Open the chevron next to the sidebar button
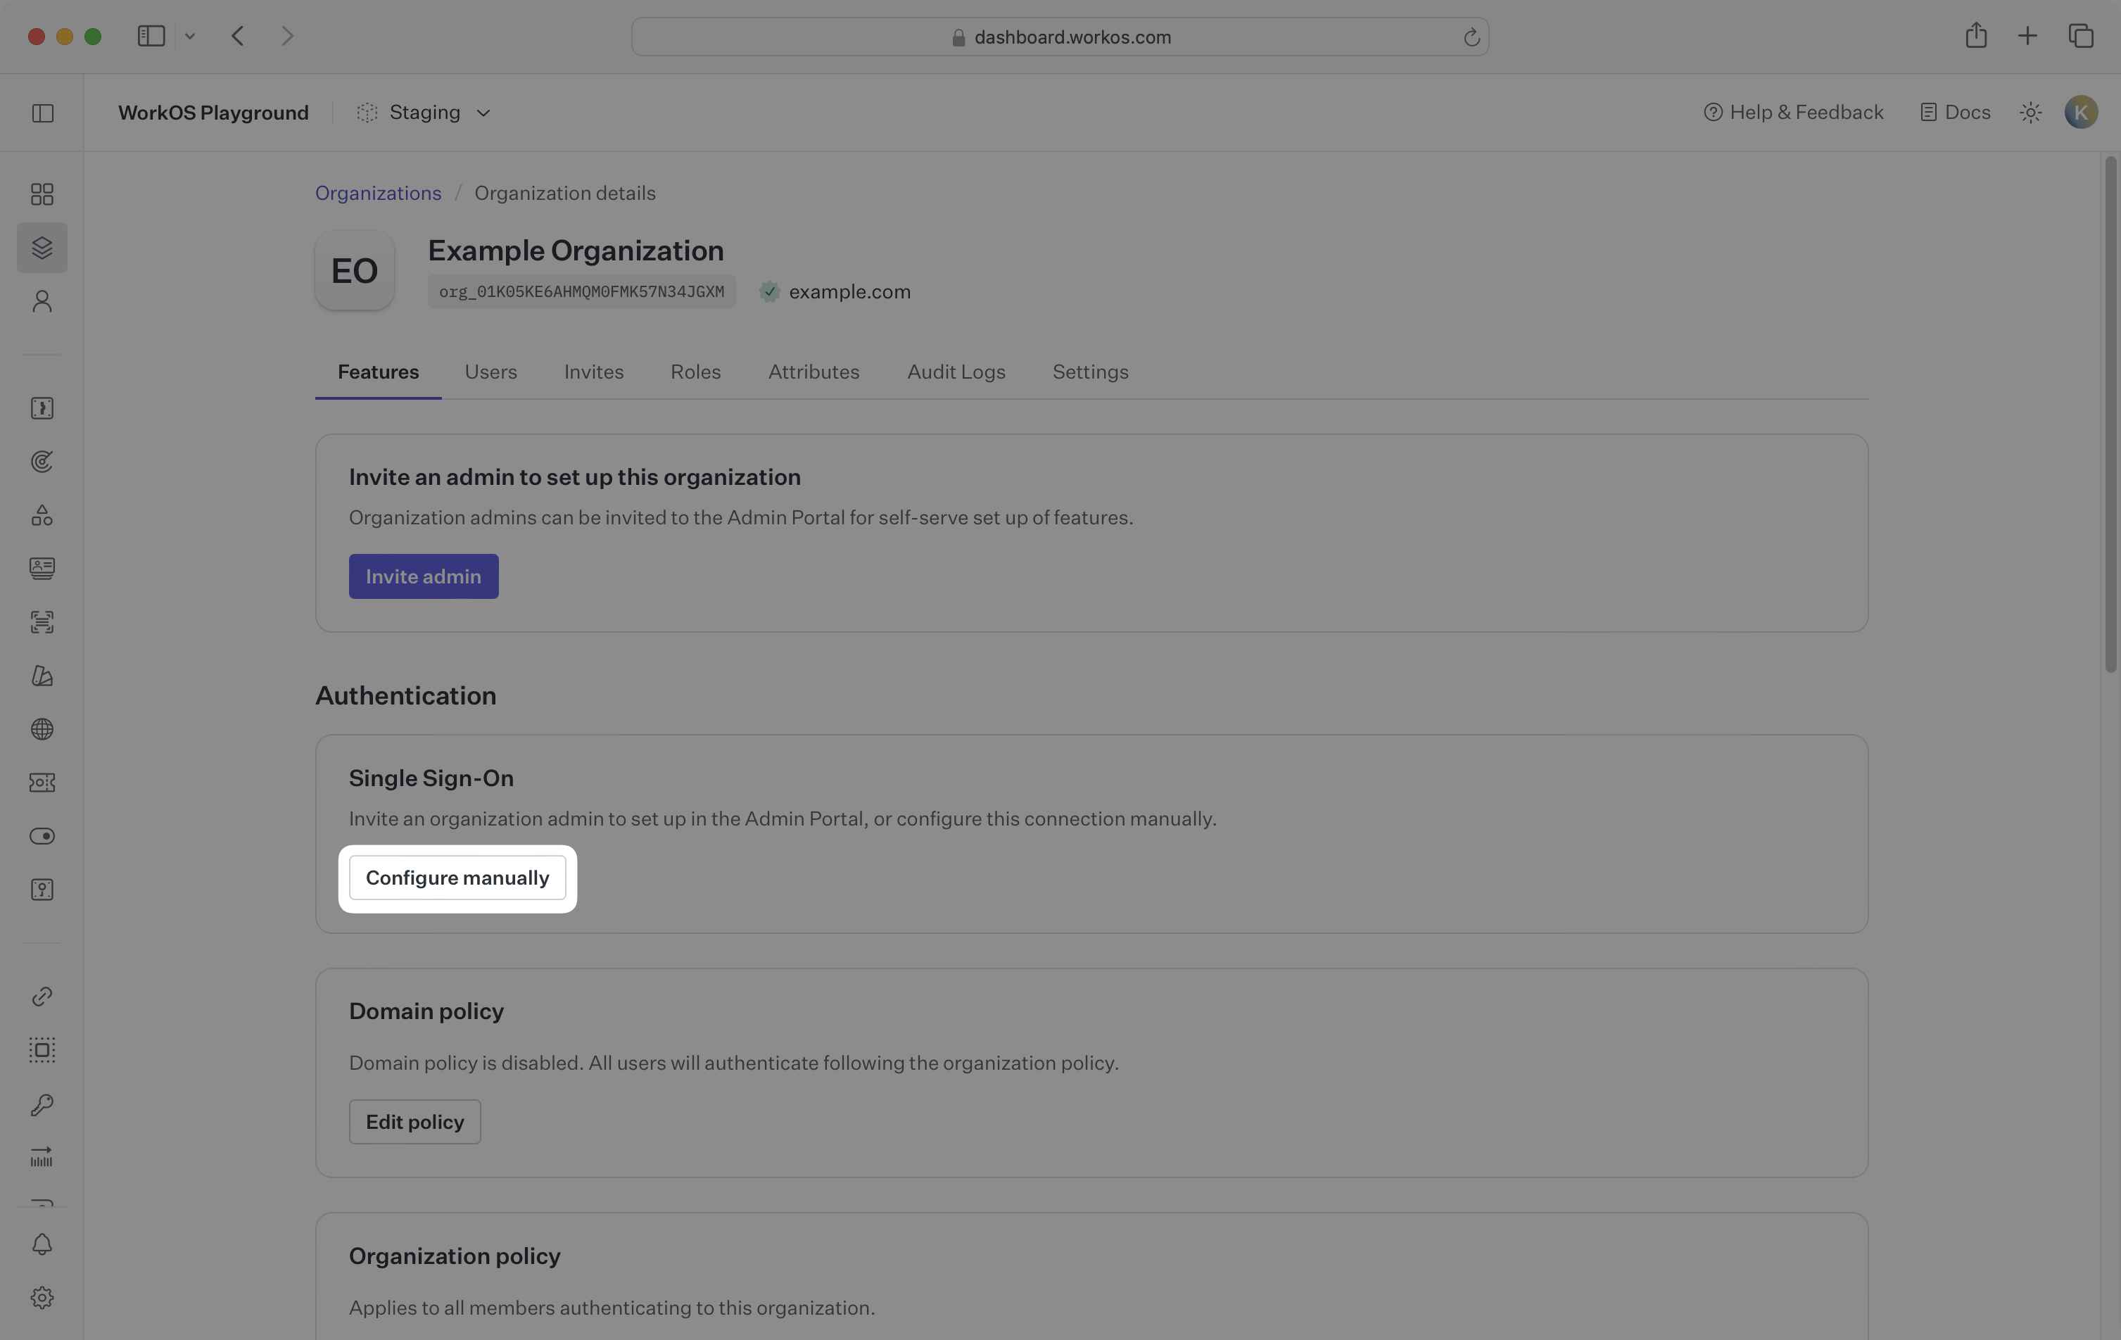Viewport: 2121px width, 1340px height. [190, 36]
